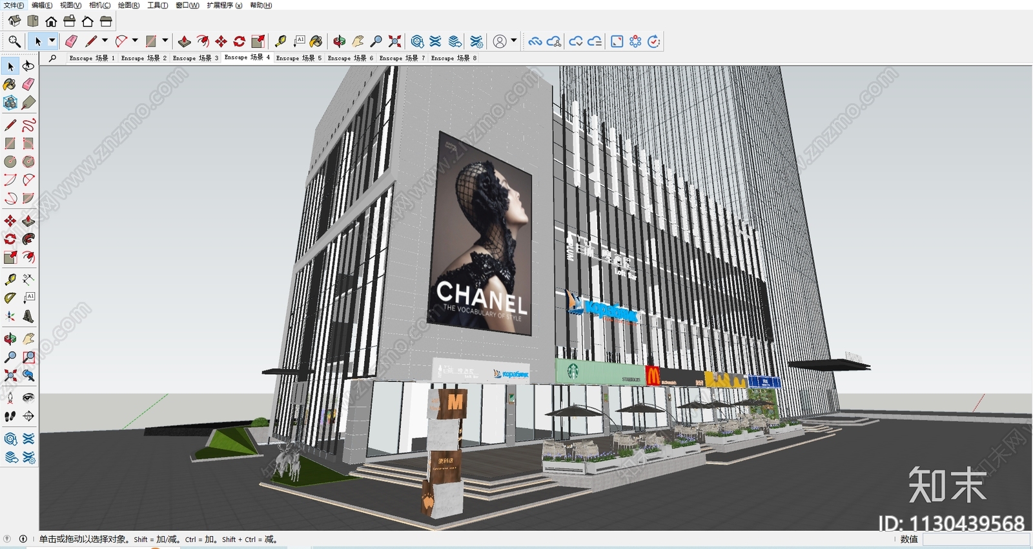
Task: Select the Position Camera tool
Action: coord(10,397)
